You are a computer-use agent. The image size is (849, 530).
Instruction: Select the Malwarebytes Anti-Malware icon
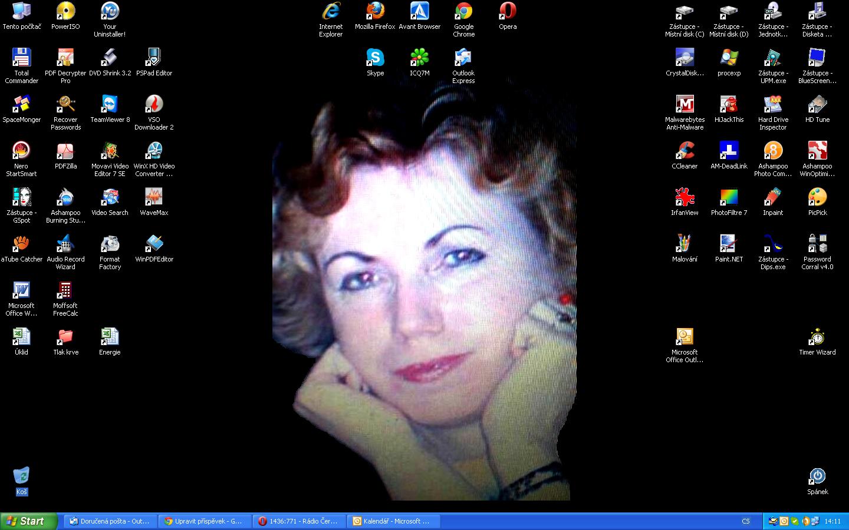click(x=685, y=105)
